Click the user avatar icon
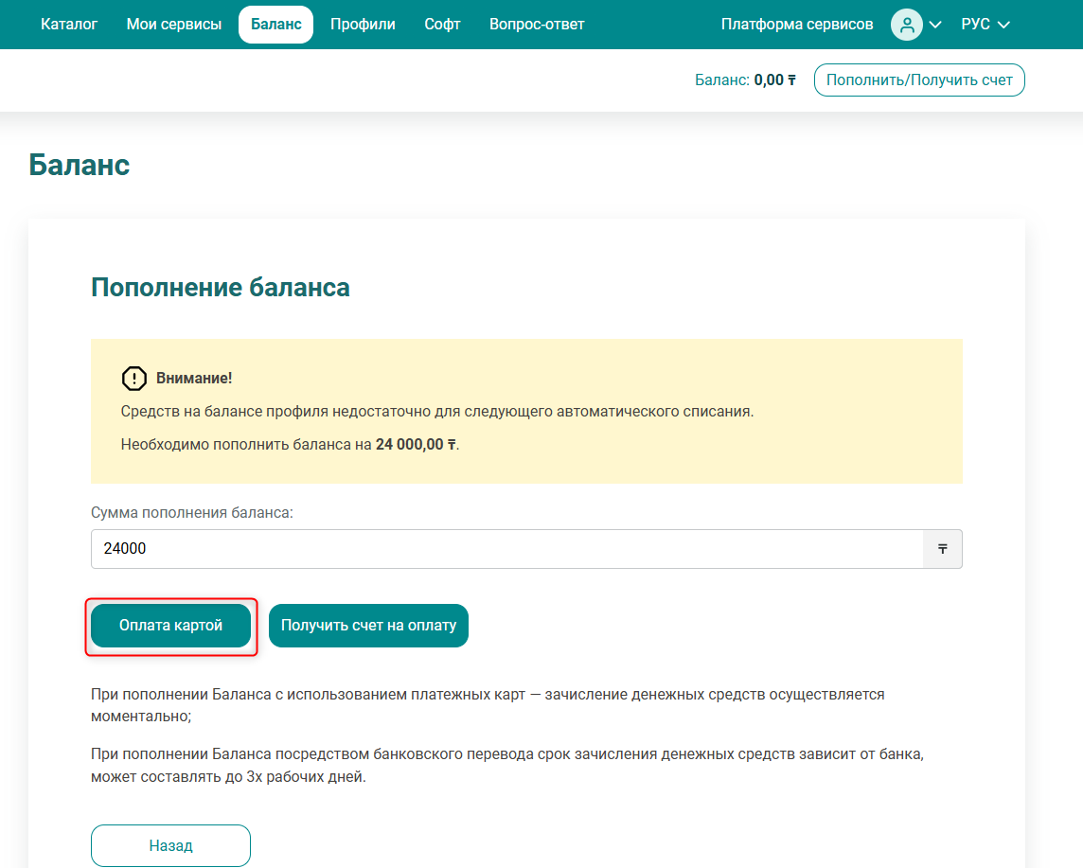Image resolution: width=1083 pixels, height=868 pixels. [x=906, y=25]
